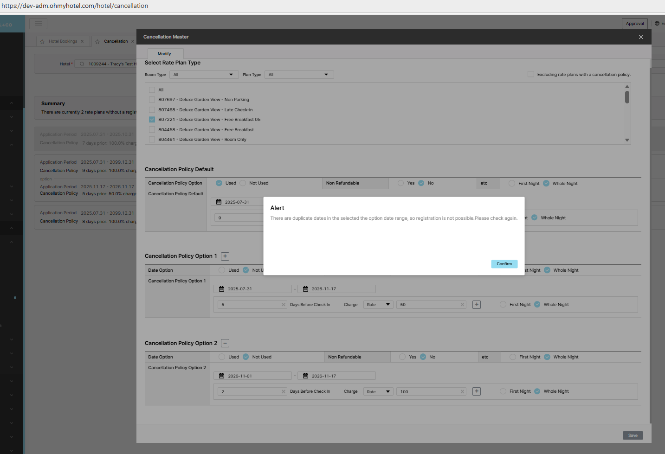Select Yes for Non Refundable in Option 2
Screen dimensions: 665x454
[x=402, y=357]
